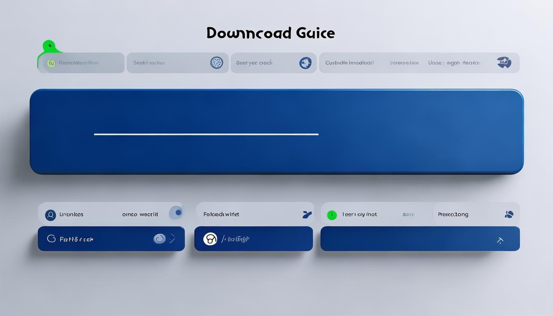Viewport: 553px width, 316px height.
Task: Click the 'Presco.tong' label
Action: coord(453,214)
